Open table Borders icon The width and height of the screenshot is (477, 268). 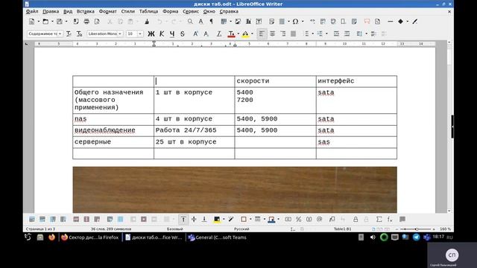click(244, 219)
